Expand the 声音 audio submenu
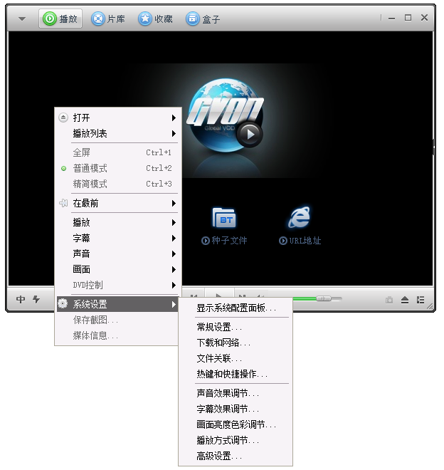Image resolution: width=444 pixels, height=470 pixels. click(x=118, y=254)
